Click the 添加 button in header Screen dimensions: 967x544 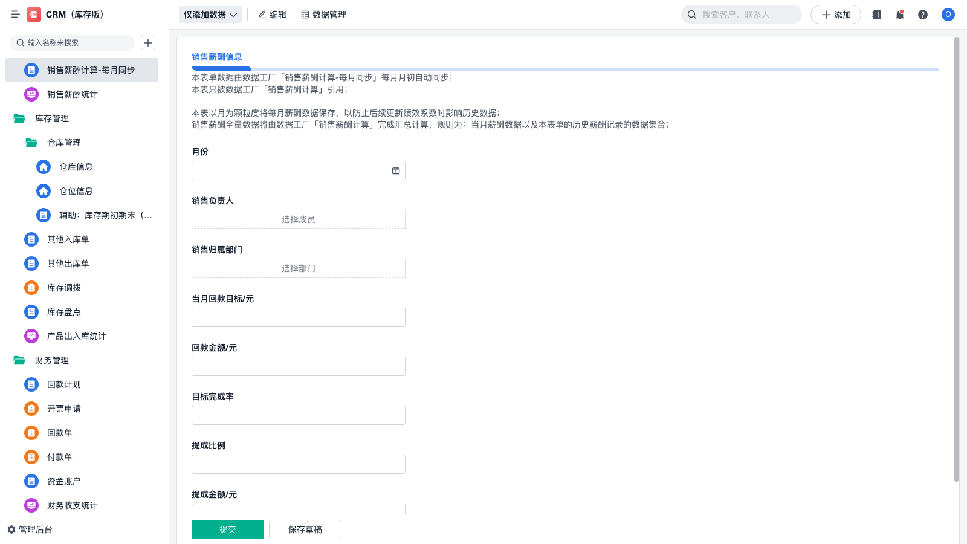(x=835, y=15)
